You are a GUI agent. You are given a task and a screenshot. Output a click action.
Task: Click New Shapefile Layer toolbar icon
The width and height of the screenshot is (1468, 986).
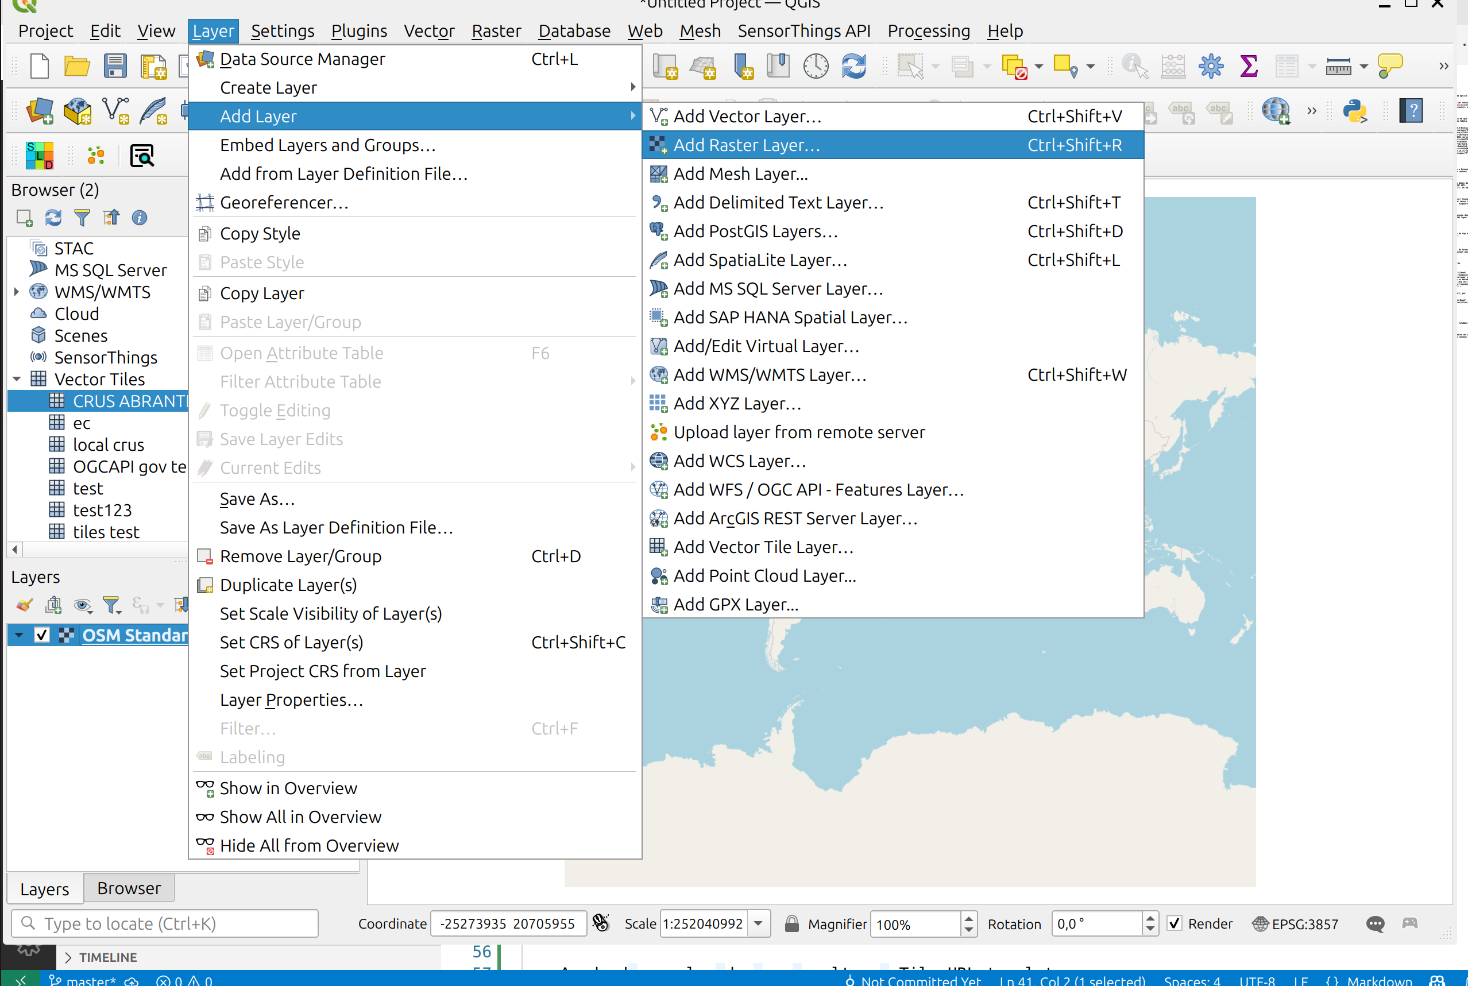pos(116,111)
